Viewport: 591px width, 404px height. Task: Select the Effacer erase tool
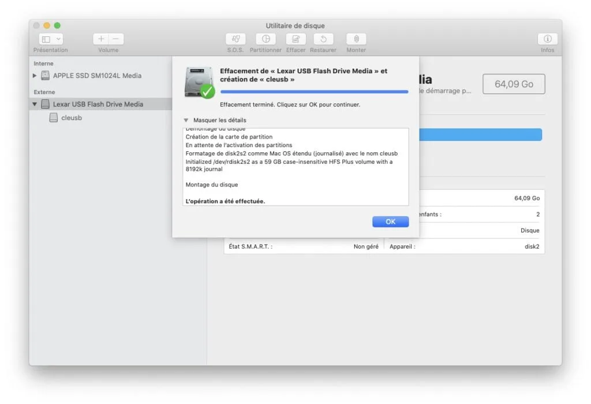tap(296, 39)
